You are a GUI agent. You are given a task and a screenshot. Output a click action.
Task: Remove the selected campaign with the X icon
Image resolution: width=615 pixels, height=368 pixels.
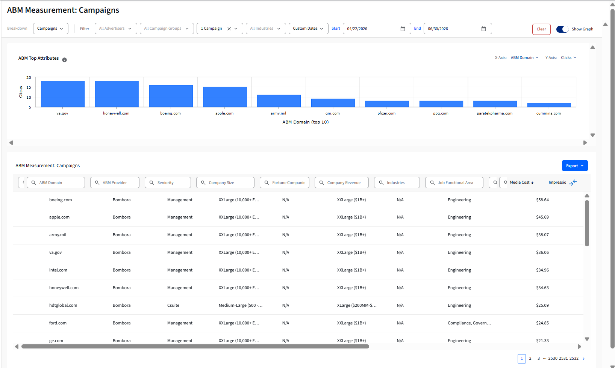(x=229, y=29)
